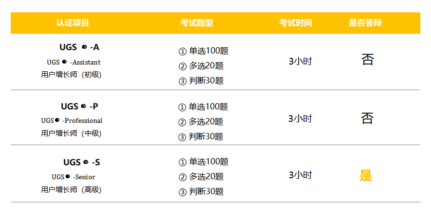
Task: Select the UGS -A certification title
Action: (79, 47)
